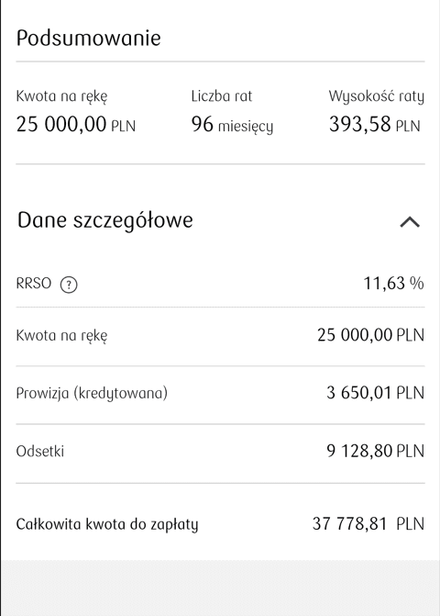Viewport: 440px width, 616px height.
Task: Select the Podsumowanie heading
Action: (x=89, y=39)
